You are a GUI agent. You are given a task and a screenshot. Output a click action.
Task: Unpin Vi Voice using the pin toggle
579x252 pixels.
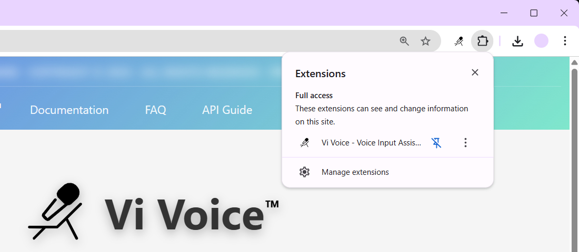(436, 142)
